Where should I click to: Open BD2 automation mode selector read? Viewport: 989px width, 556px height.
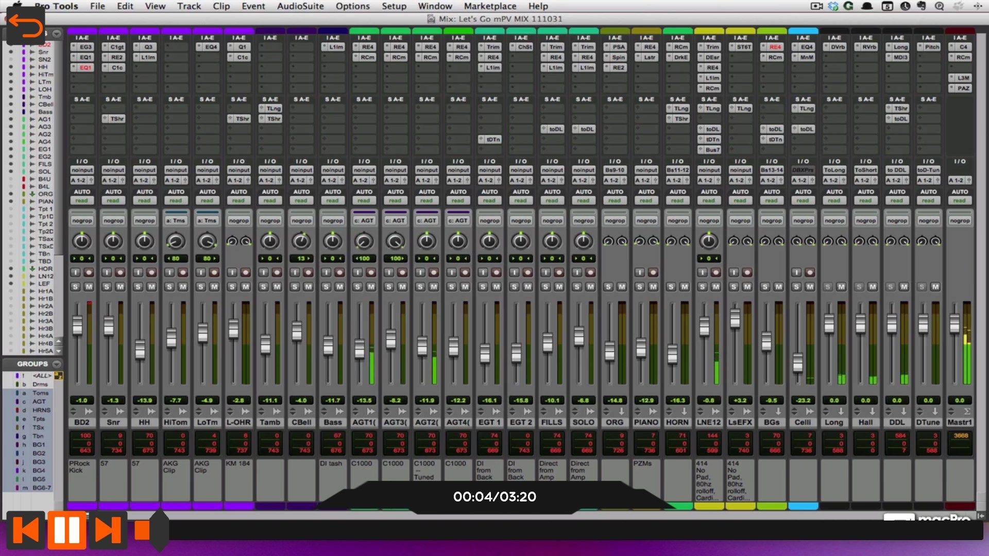(x=82, y=201)
